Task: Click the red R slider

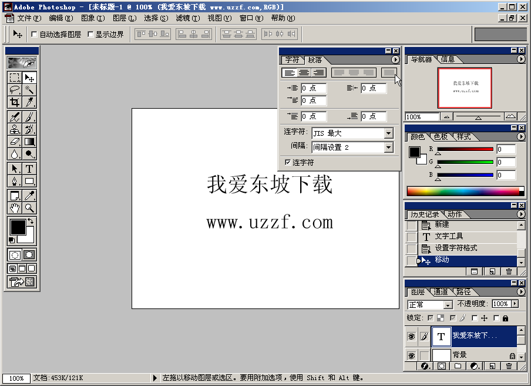Action: (x=465, y=149)
